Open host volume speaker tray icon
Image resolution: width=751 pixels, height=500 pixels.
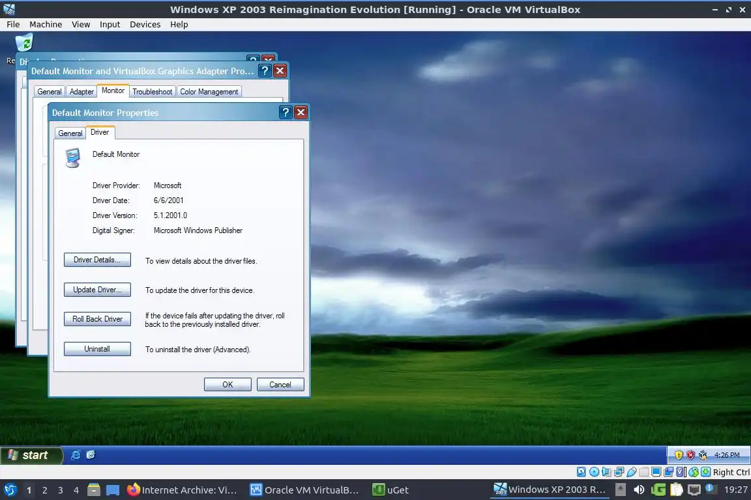tap(639, 490)
